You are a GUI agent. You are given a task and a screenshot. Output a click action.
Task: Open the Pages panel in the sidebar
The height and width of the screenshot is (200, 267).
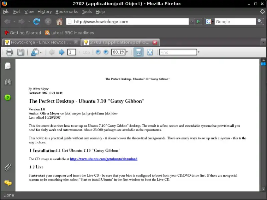tap(8, 66)
